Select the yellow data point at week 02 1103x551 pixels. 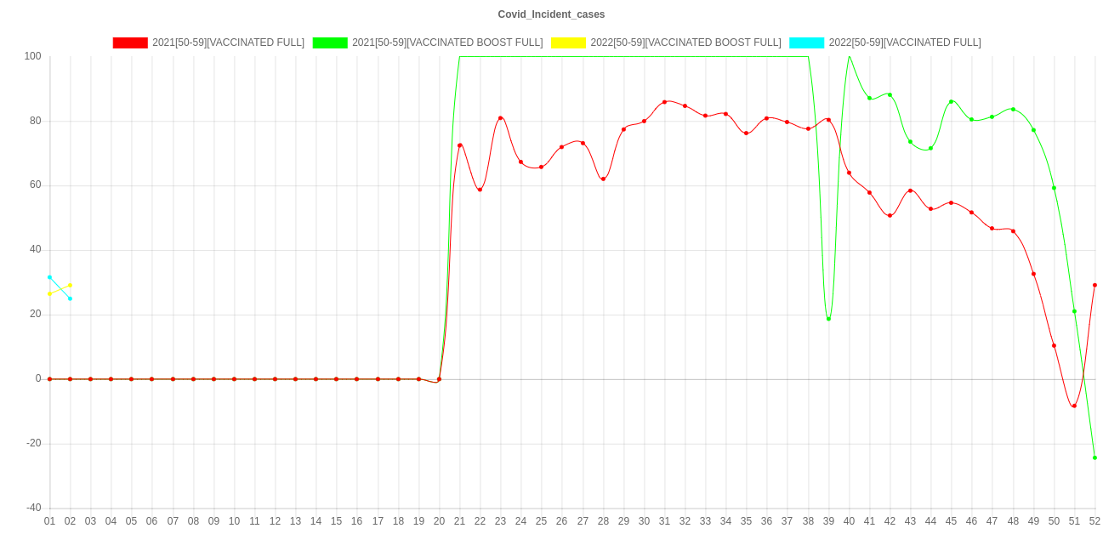click(70, 285)
